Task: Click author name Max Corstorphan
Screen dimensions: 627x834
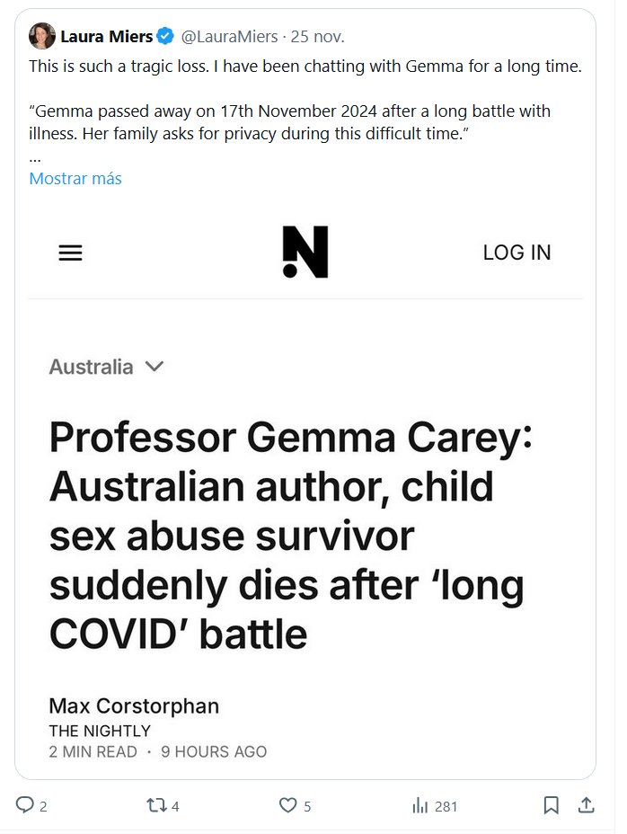Action: [x=134, y=705]
